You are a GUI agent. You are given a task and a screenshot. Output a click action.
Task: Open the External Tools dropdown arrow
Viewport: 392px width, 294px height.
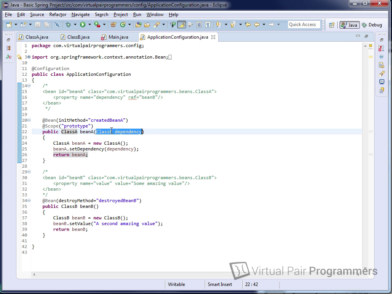click(104, 24)
